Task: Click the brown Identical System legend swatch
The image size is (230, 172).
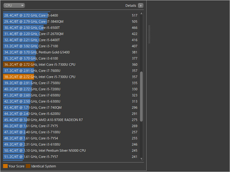Action: click(28, 166)
